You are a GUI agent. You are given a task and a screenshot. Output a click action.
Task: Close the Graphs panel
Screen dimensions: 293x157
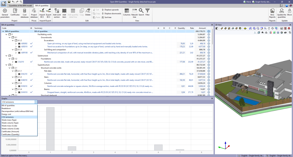tap(212, 98)
